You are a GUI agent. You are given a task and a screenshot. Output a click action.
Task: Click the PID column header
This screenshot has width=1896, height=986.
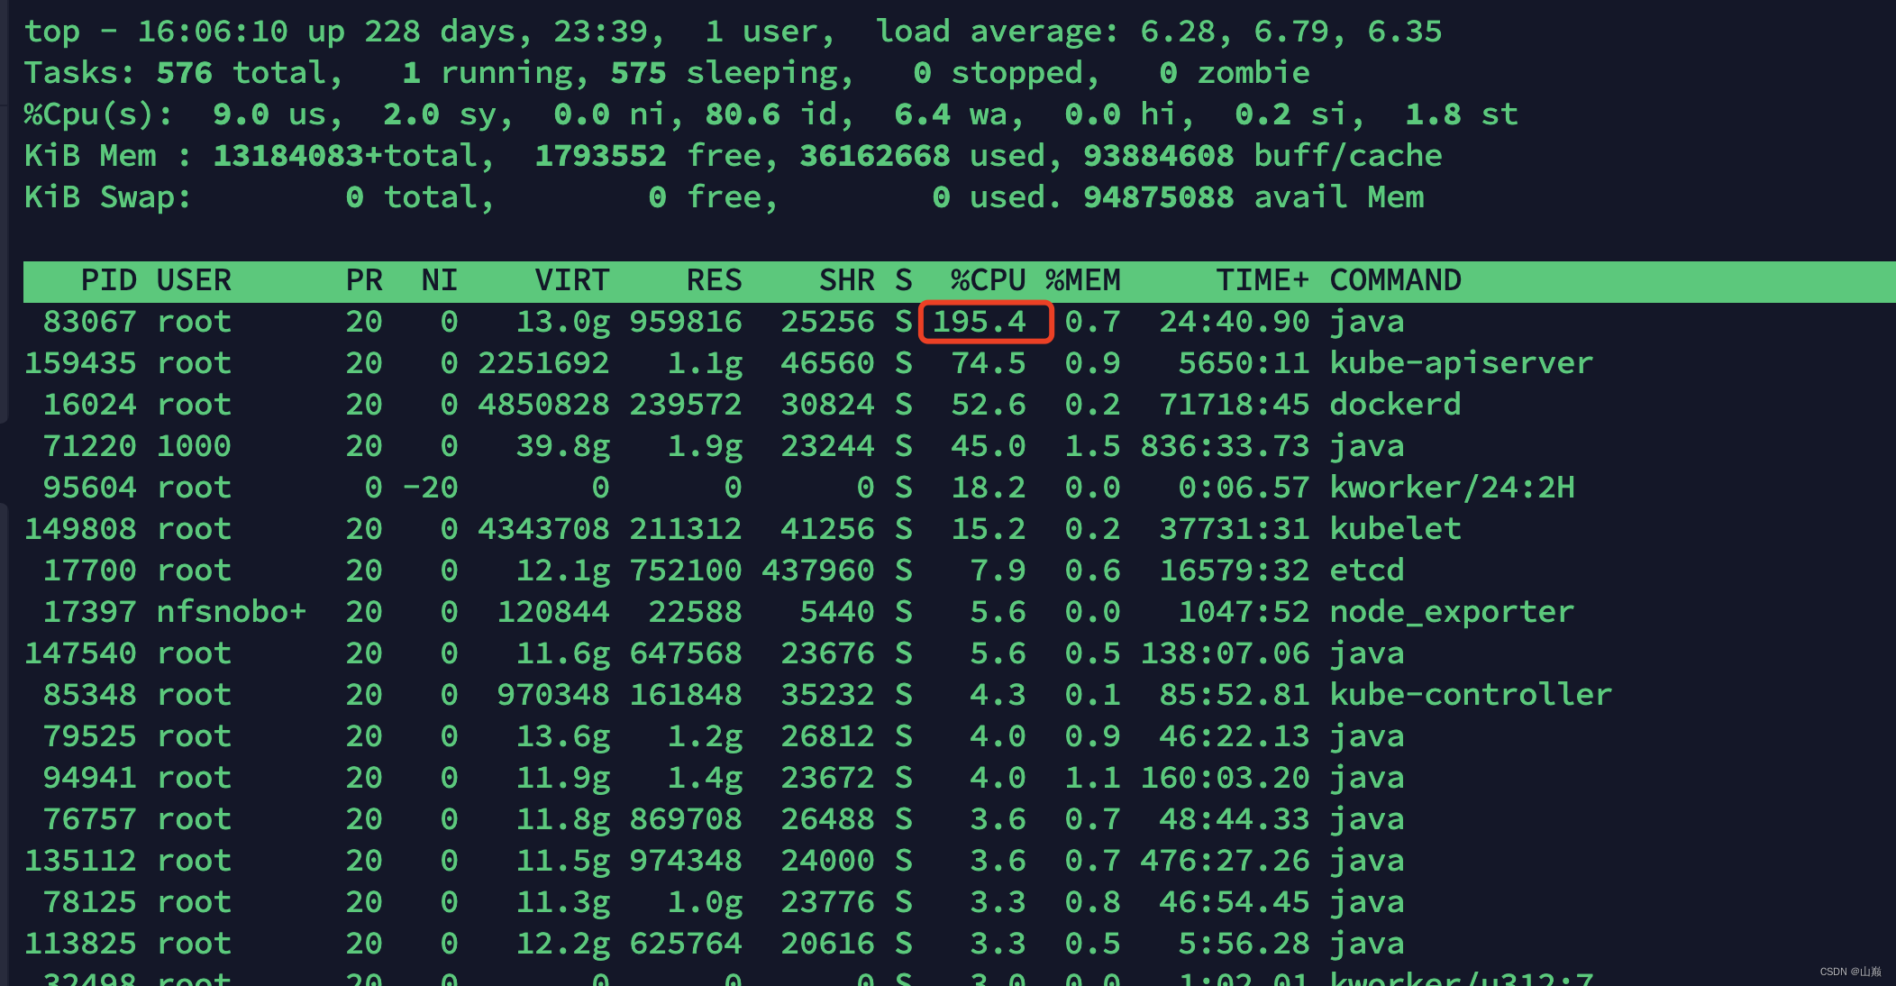pos(108,280)
